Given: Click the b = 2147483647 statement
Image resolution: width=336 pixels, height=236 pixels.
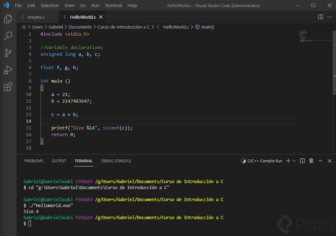Looking at the screenshot, I should 71,101.
